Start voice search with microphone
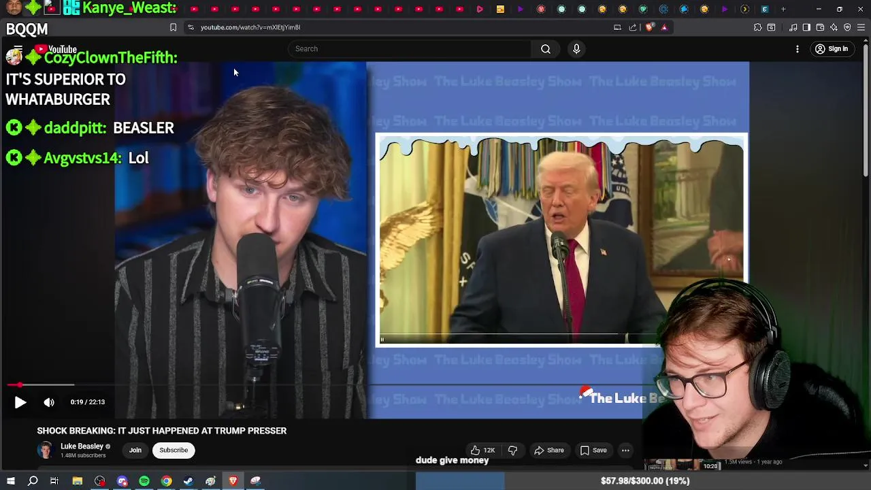 (576, 48)
